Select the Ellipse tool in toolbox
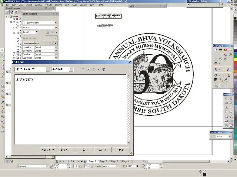Image resolution: width=237 pixels, height=177 pixels. (x=3, y=73)
